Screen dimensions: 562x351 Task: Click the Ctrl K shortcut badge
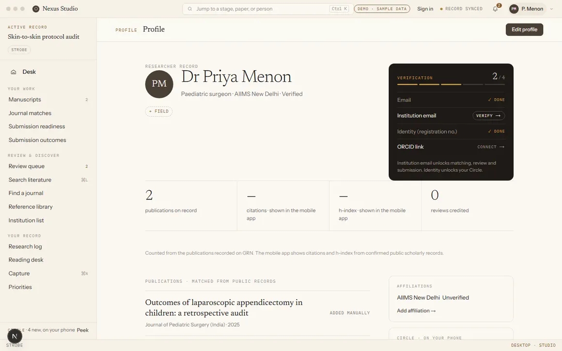click(x=339, y=9)
